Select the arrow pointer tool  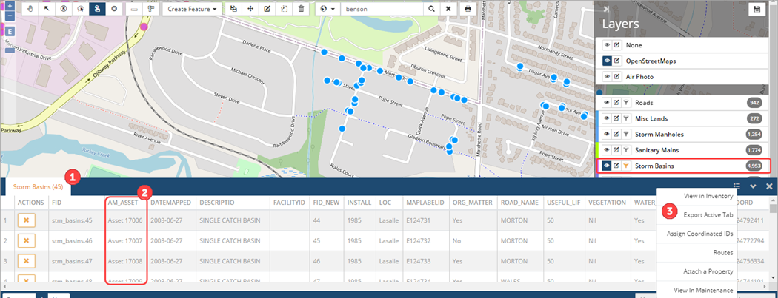click(x=47, y=9)
